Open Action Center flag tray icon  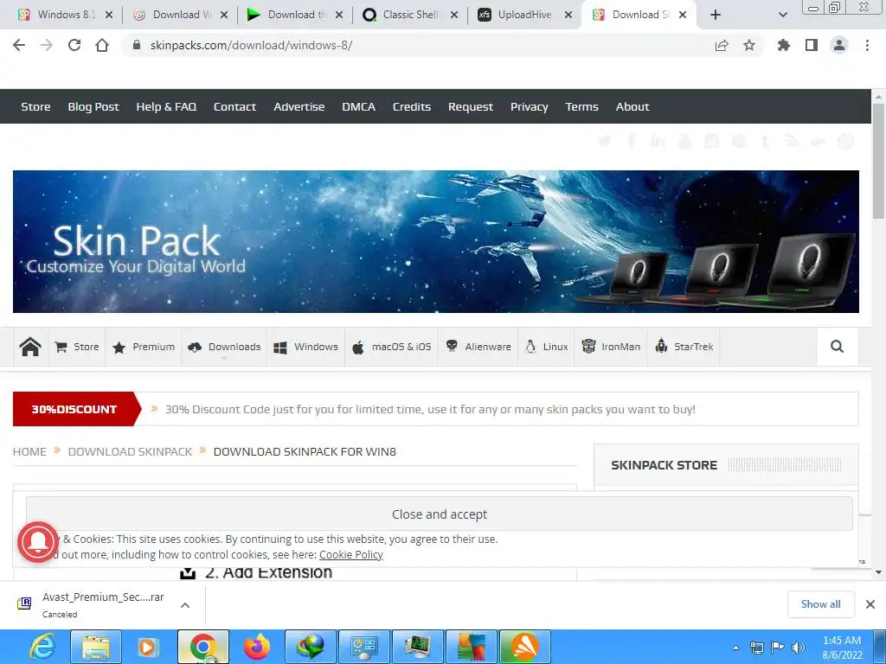778,648
